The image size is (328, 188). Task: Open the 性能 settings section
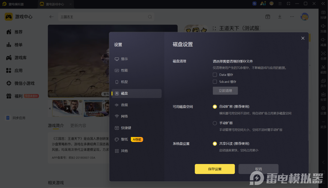tap(137, 70)
